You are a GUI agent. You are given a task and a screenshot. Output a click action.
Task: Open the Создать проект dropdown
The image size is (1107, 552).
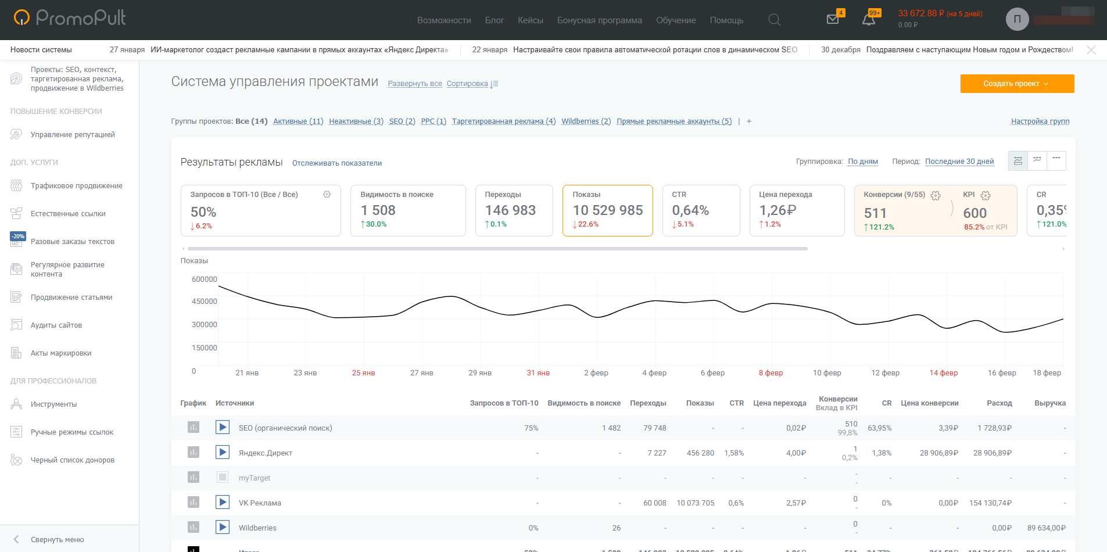[x=1016, y=84]
